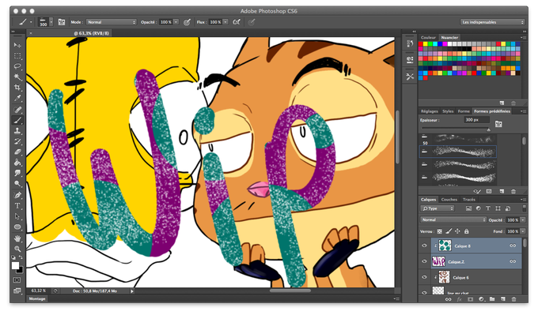Open the History panel icon
The height and width of the screenshot is (315, 538).
(410, 44)
